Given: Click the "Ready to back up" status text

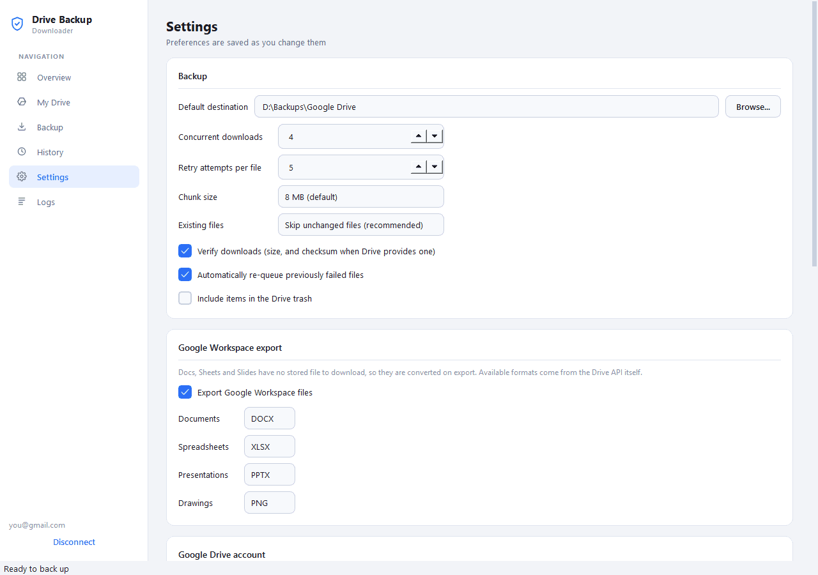Looking at the screenshot, I should 36,569.
